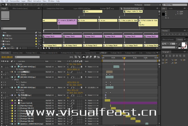The width and height of the screenshot is (188, 126).
Task: Click the Search Help input field
Action: click(175, 5)
